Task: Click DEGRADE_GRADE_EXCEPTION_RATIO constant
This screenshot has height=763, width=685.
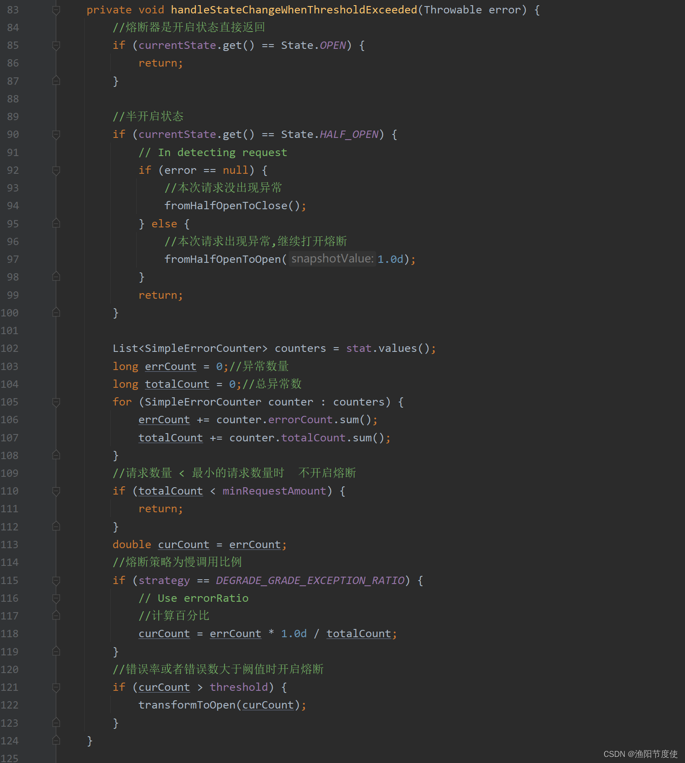Action: tap(310, 581)
